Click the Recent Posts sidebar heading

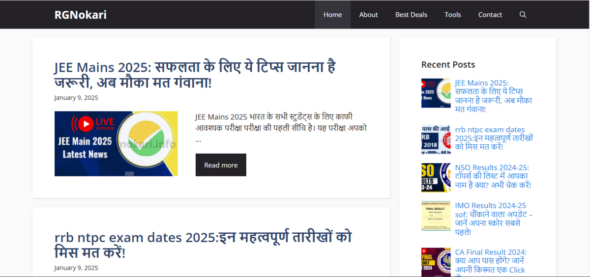click(x=448, y=65)
